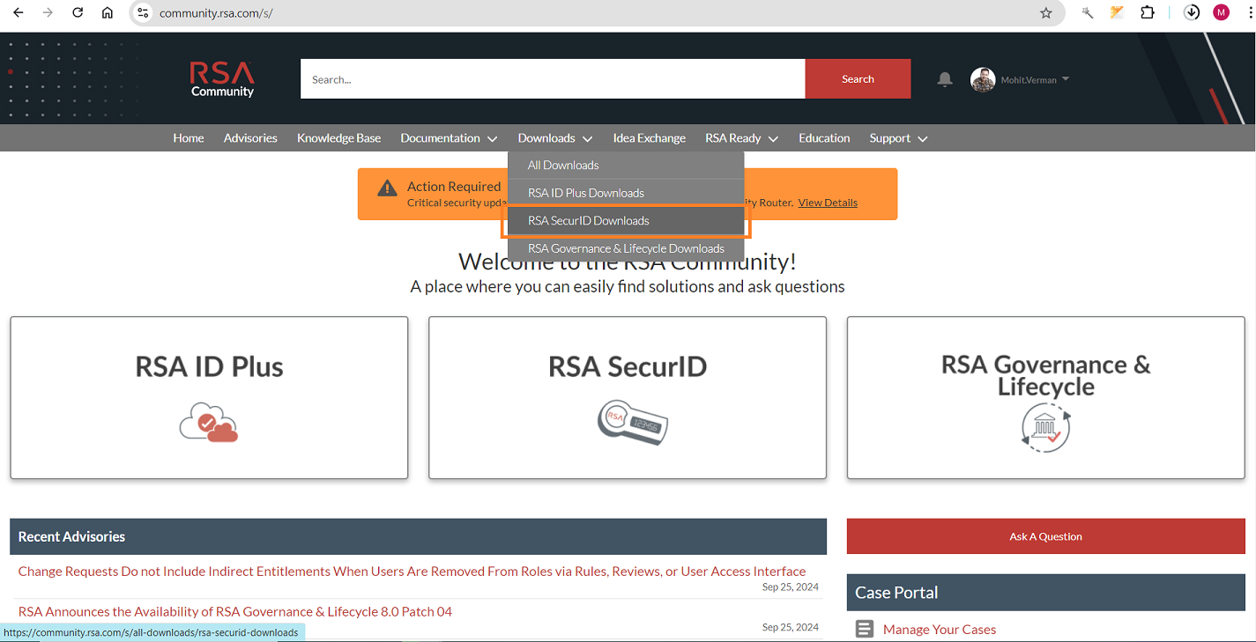
Task: Open View Details in the alert banner
Action: pos(827,202)
